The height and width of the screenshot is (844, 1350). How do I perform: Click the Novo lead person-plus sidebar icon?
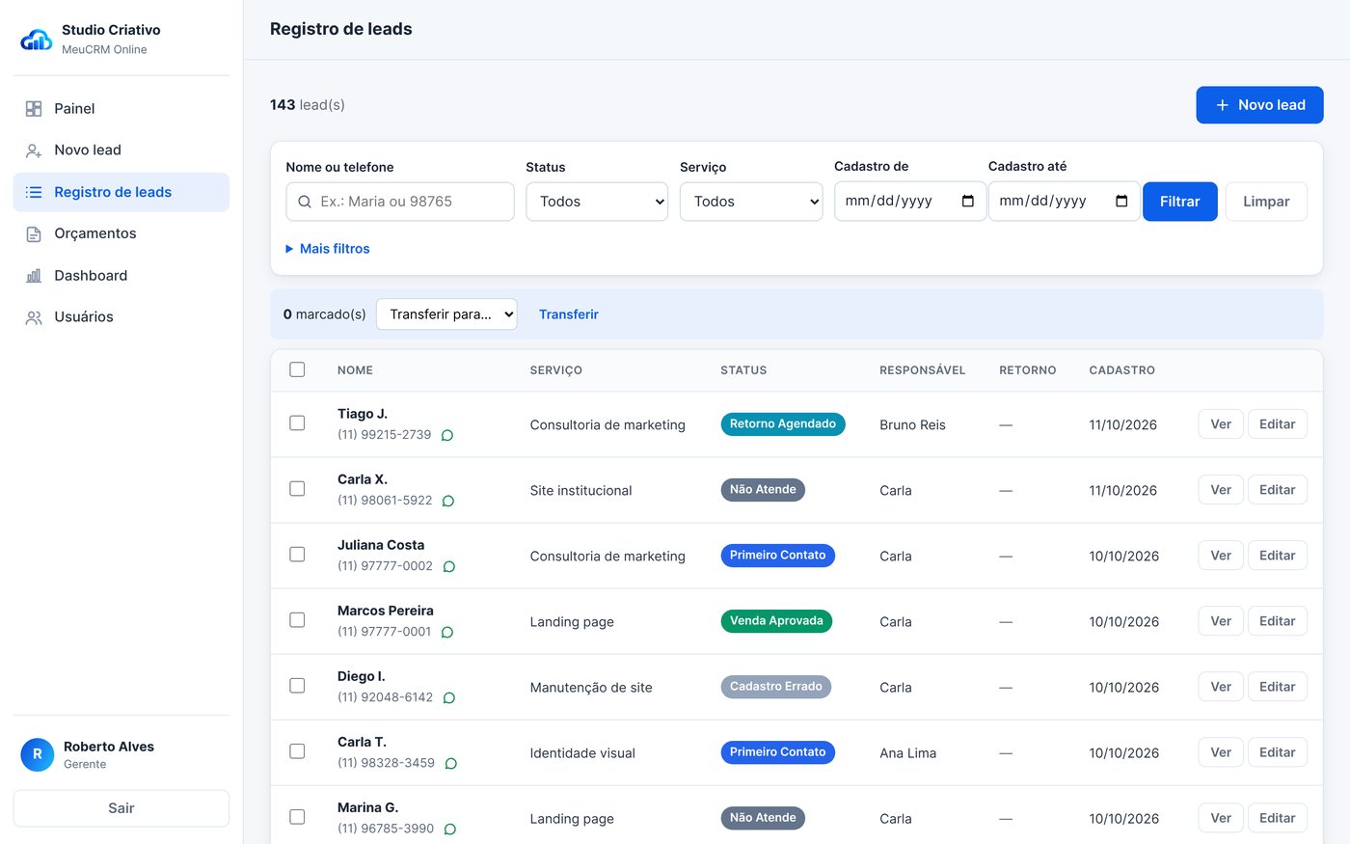pos(34,150)
